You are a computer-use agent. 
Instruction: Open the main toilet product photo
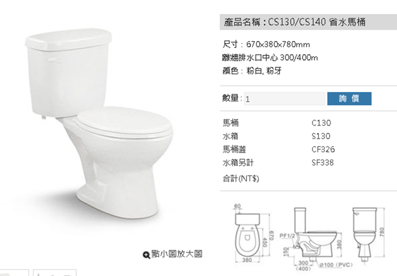(x=99, y=123)
